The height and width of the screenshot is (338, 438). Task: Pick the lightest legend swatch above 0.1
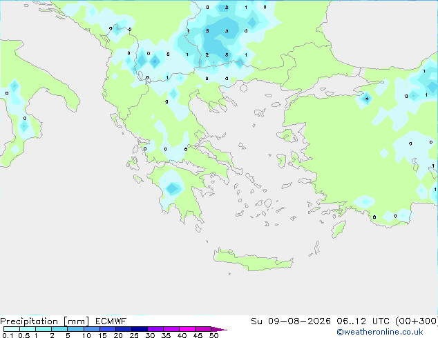click(x=12, y=329)
